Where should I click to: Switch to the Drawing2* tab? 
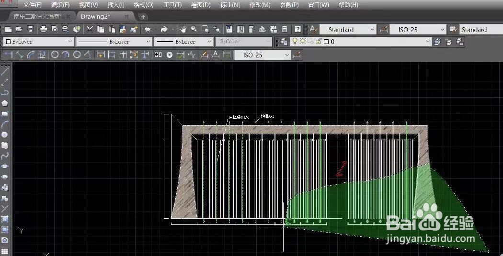tap(104, 16)
